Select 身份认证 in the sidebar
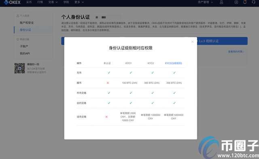This screenshot has width=259, height=159. [25, 30]
